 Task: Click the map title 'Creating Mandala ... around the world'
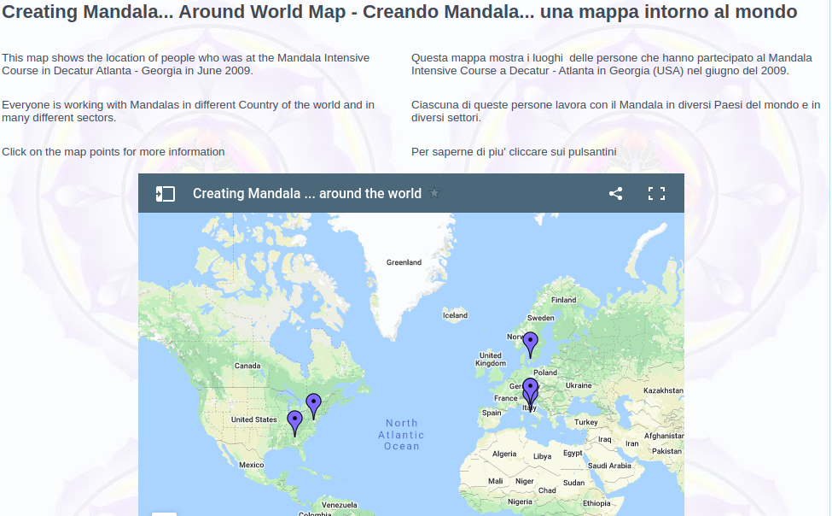(306, 193)
